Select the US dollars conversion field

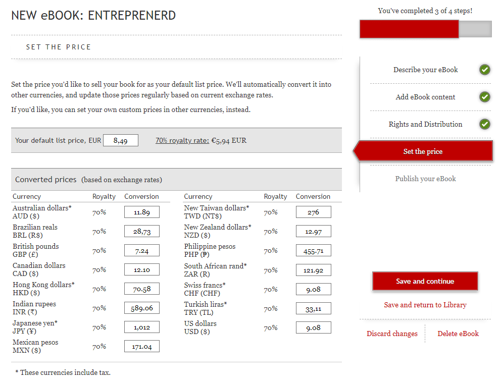point(313,327)
